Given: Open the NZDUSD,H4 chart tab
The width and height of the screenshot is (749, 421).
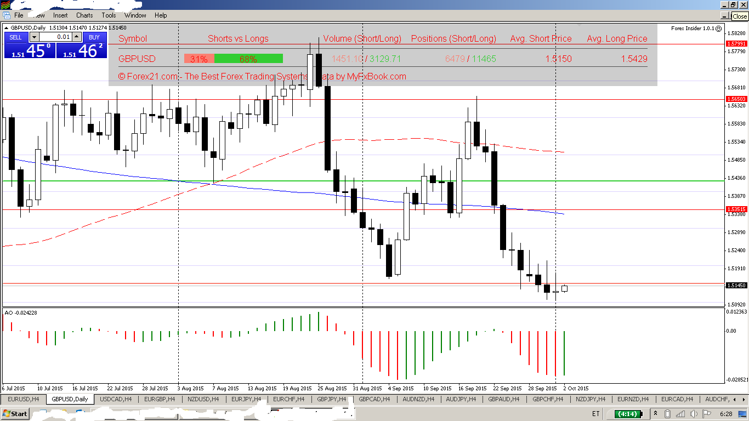Looking at the screenshot, I should click(x=203, y=399).
